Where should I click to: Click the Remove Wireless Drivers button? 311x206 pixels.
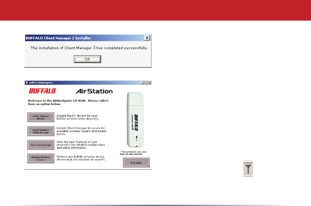pos(41,158)
